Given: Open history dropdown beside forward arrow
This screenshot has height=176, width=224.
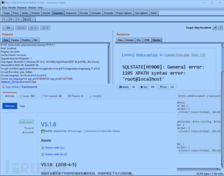Looking at the screenshot, I should pyautogui.click(x=48, y=28).
